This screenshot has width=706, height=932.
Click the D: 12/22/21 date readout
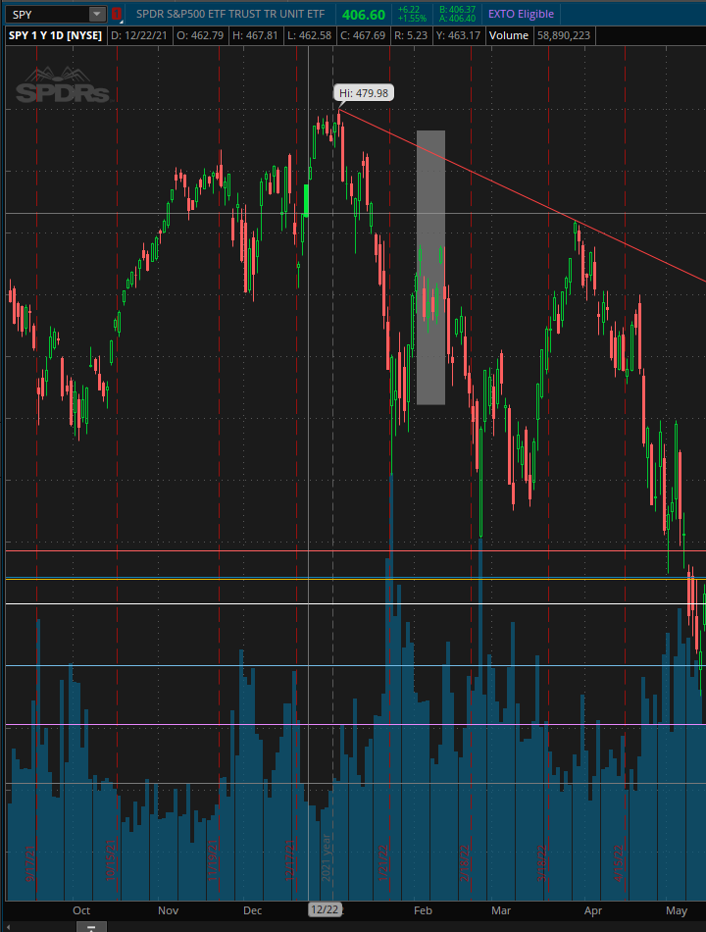coord(139,35)
